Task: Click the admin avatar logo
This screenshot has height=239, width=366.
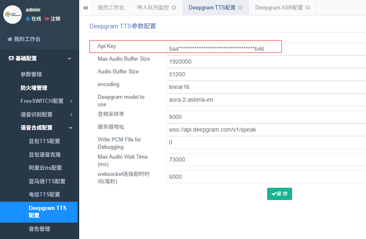Action: [x=13, y=14]
